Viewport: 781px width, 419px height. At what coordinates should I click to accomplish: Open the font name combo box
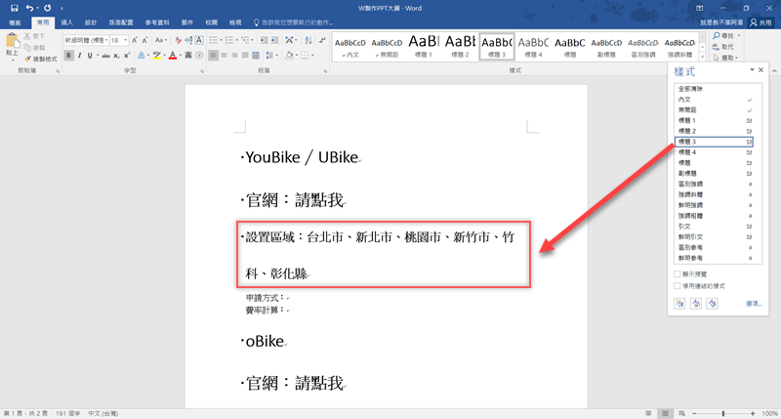(x=85, y=40)
